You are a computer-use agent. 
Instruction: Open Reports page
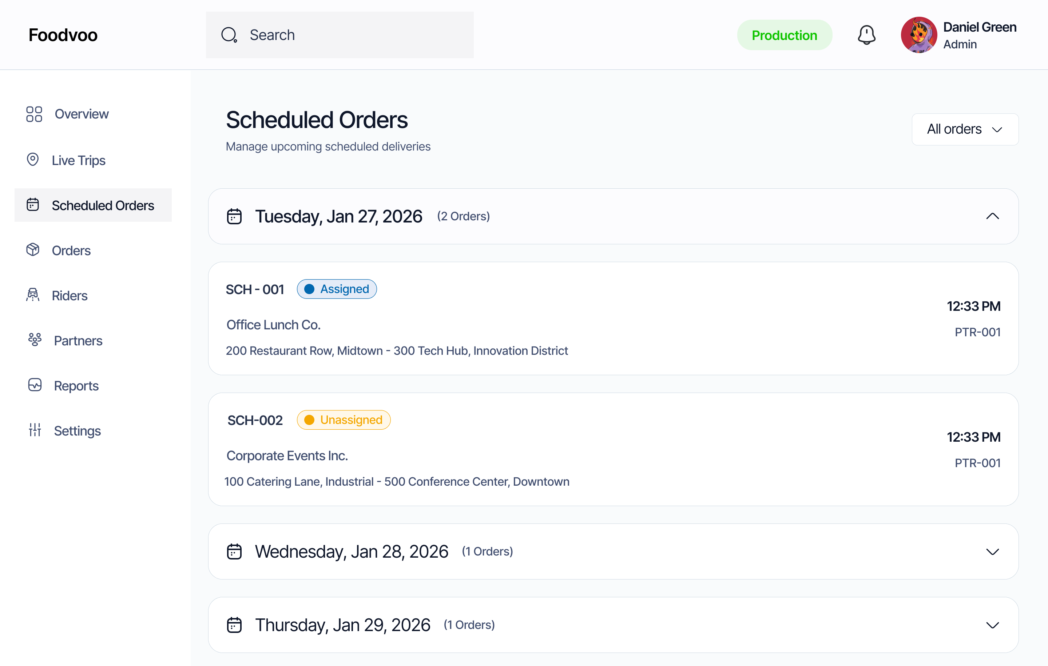[76, 386]
